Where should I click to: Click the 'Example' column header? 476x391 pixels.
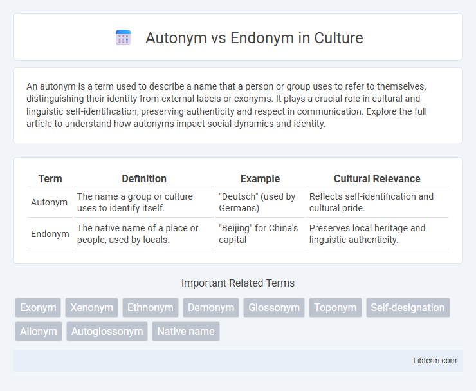[x=260, y=178]
